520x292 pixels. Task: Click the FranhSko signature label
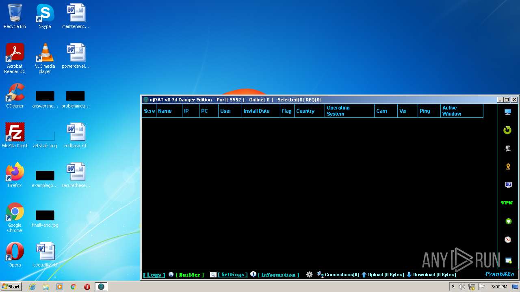click(x=500, y=275)
